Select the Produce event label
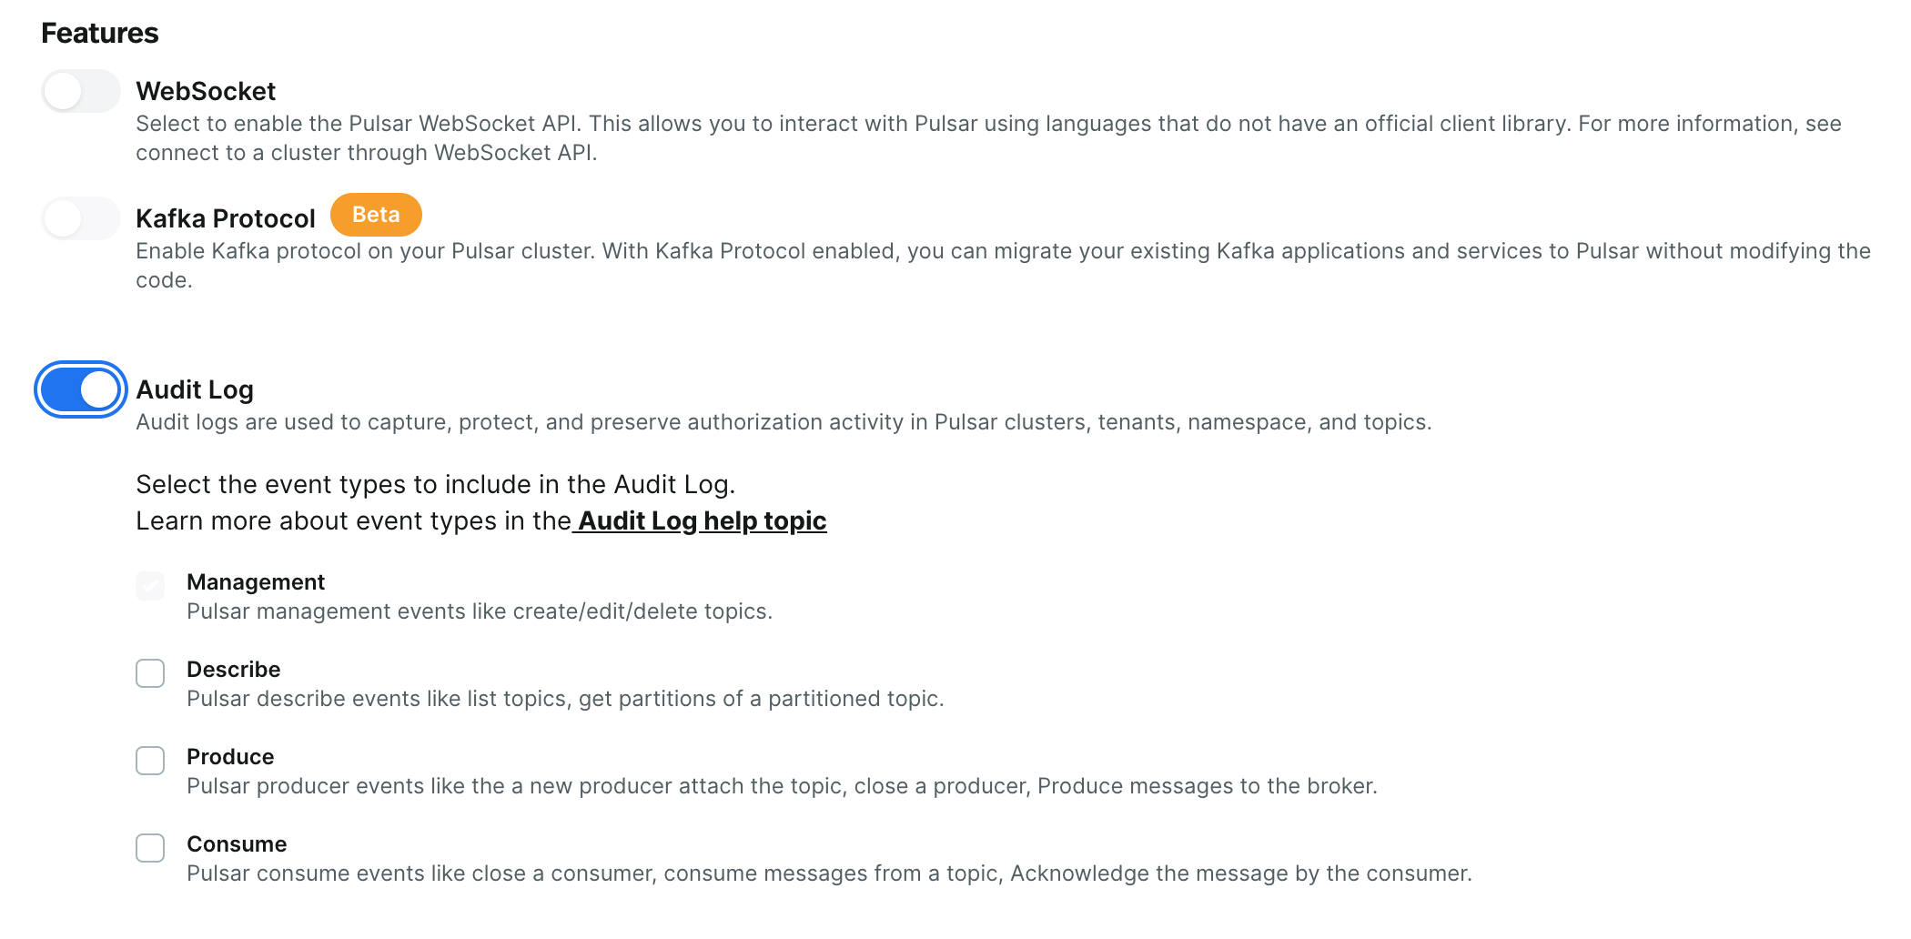 [230, 756]
